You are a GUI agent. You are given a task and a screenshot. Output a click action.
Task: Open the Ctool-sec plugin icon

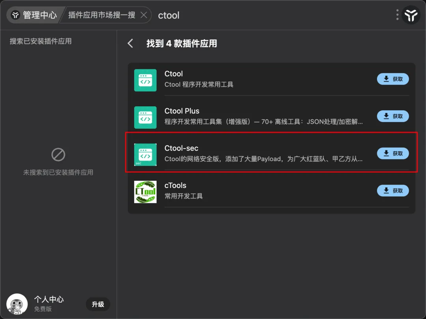tap(145, 155)
